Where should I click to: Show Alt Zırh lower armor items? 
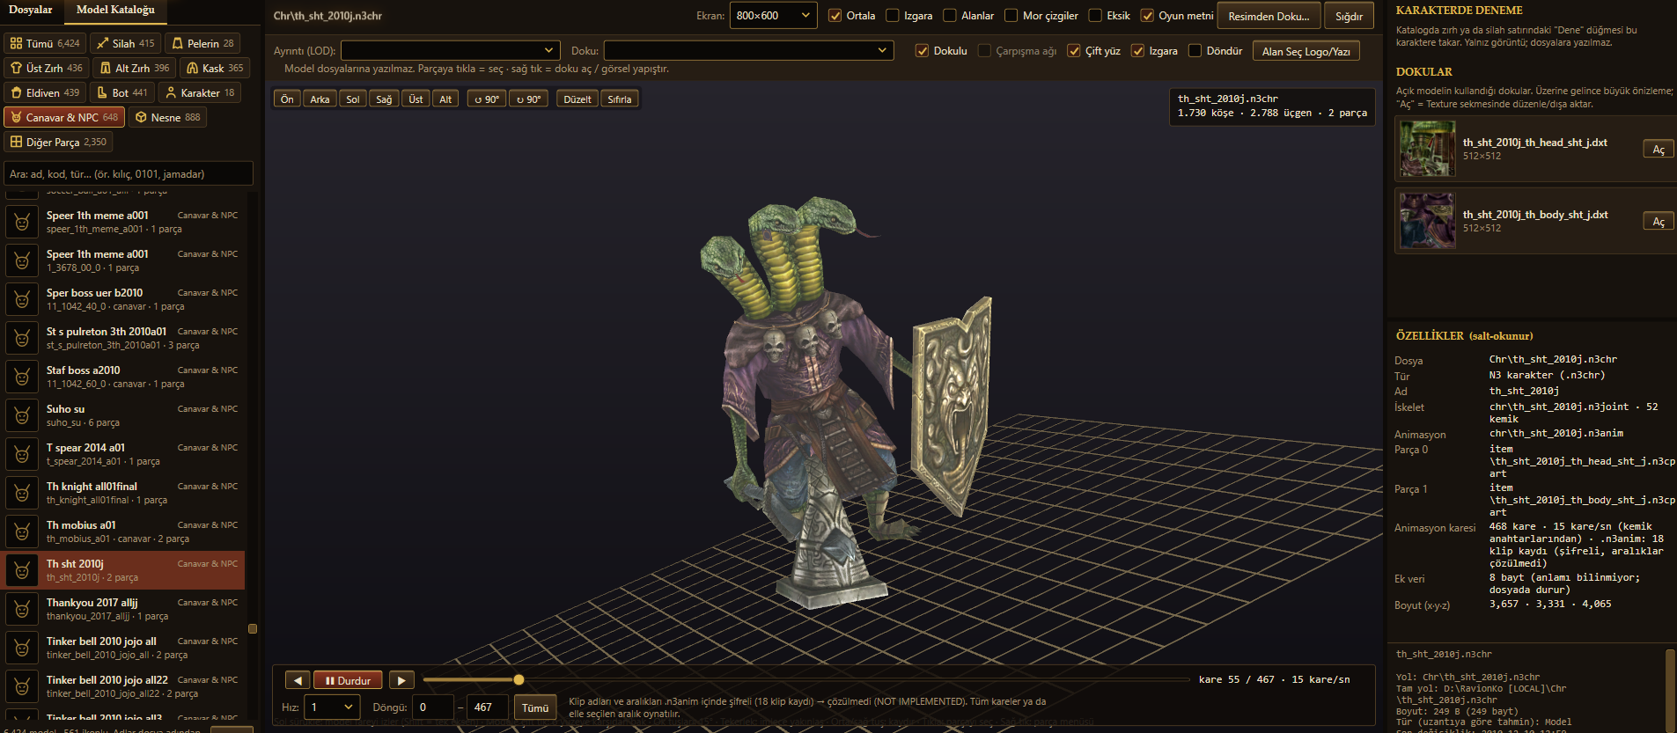pyautogui.click(x=134, y=68)
